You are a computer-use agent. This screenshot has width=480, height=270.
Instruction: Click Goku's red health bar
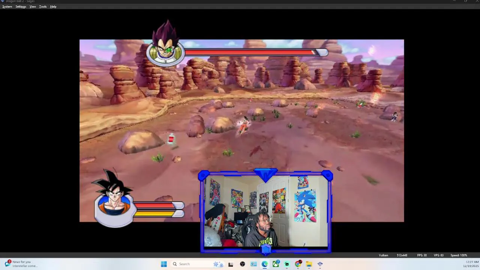coord(159,205)
